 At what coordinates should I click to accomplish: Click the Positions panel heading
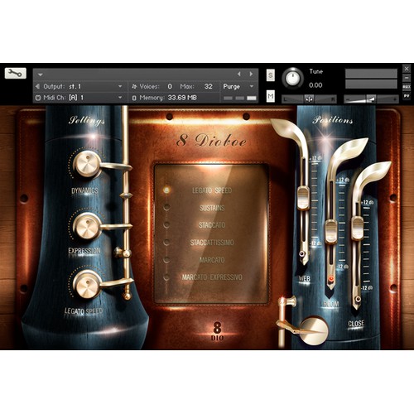333,120
